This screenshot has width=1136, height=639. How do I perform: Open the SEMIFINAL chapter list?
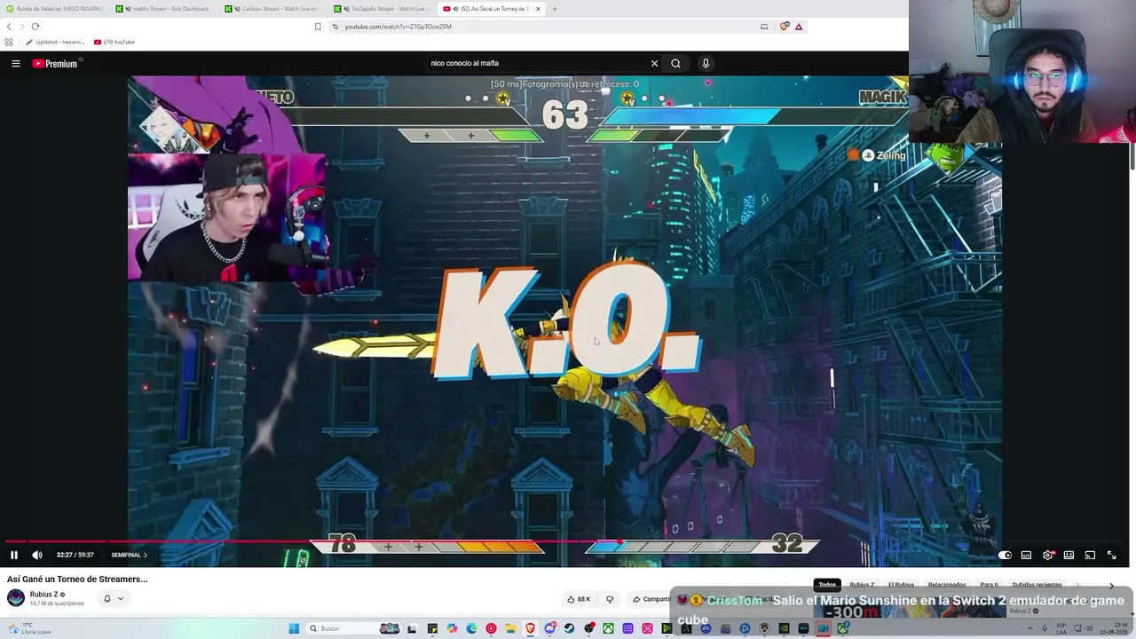130,555
